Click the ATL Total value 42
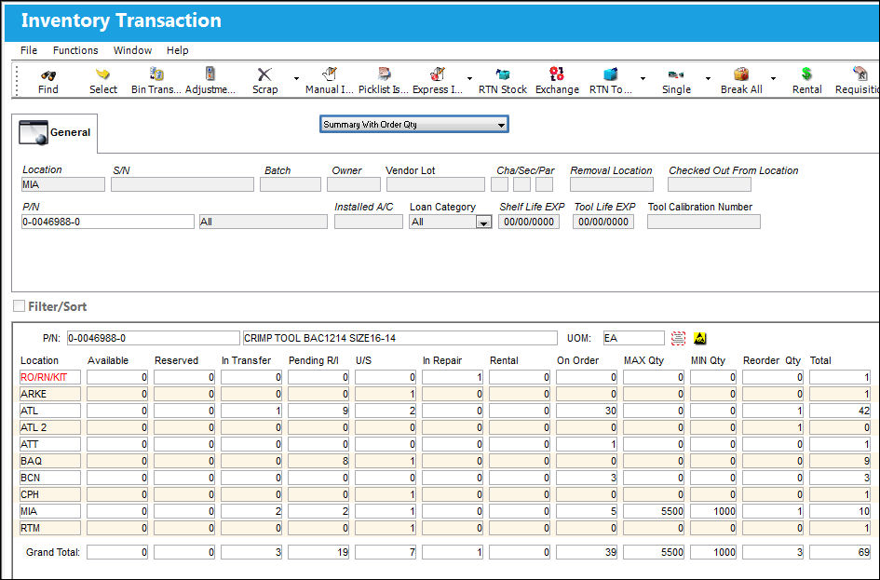The height and width of the screenshot is (580, 880). (840, 411)
